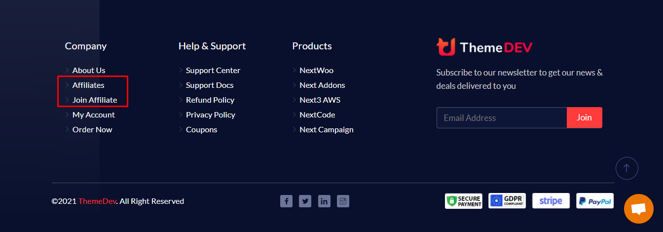Screen dimensions: 663x232
Task: Open the orange live chat bubble
Action: coord(638,209)
